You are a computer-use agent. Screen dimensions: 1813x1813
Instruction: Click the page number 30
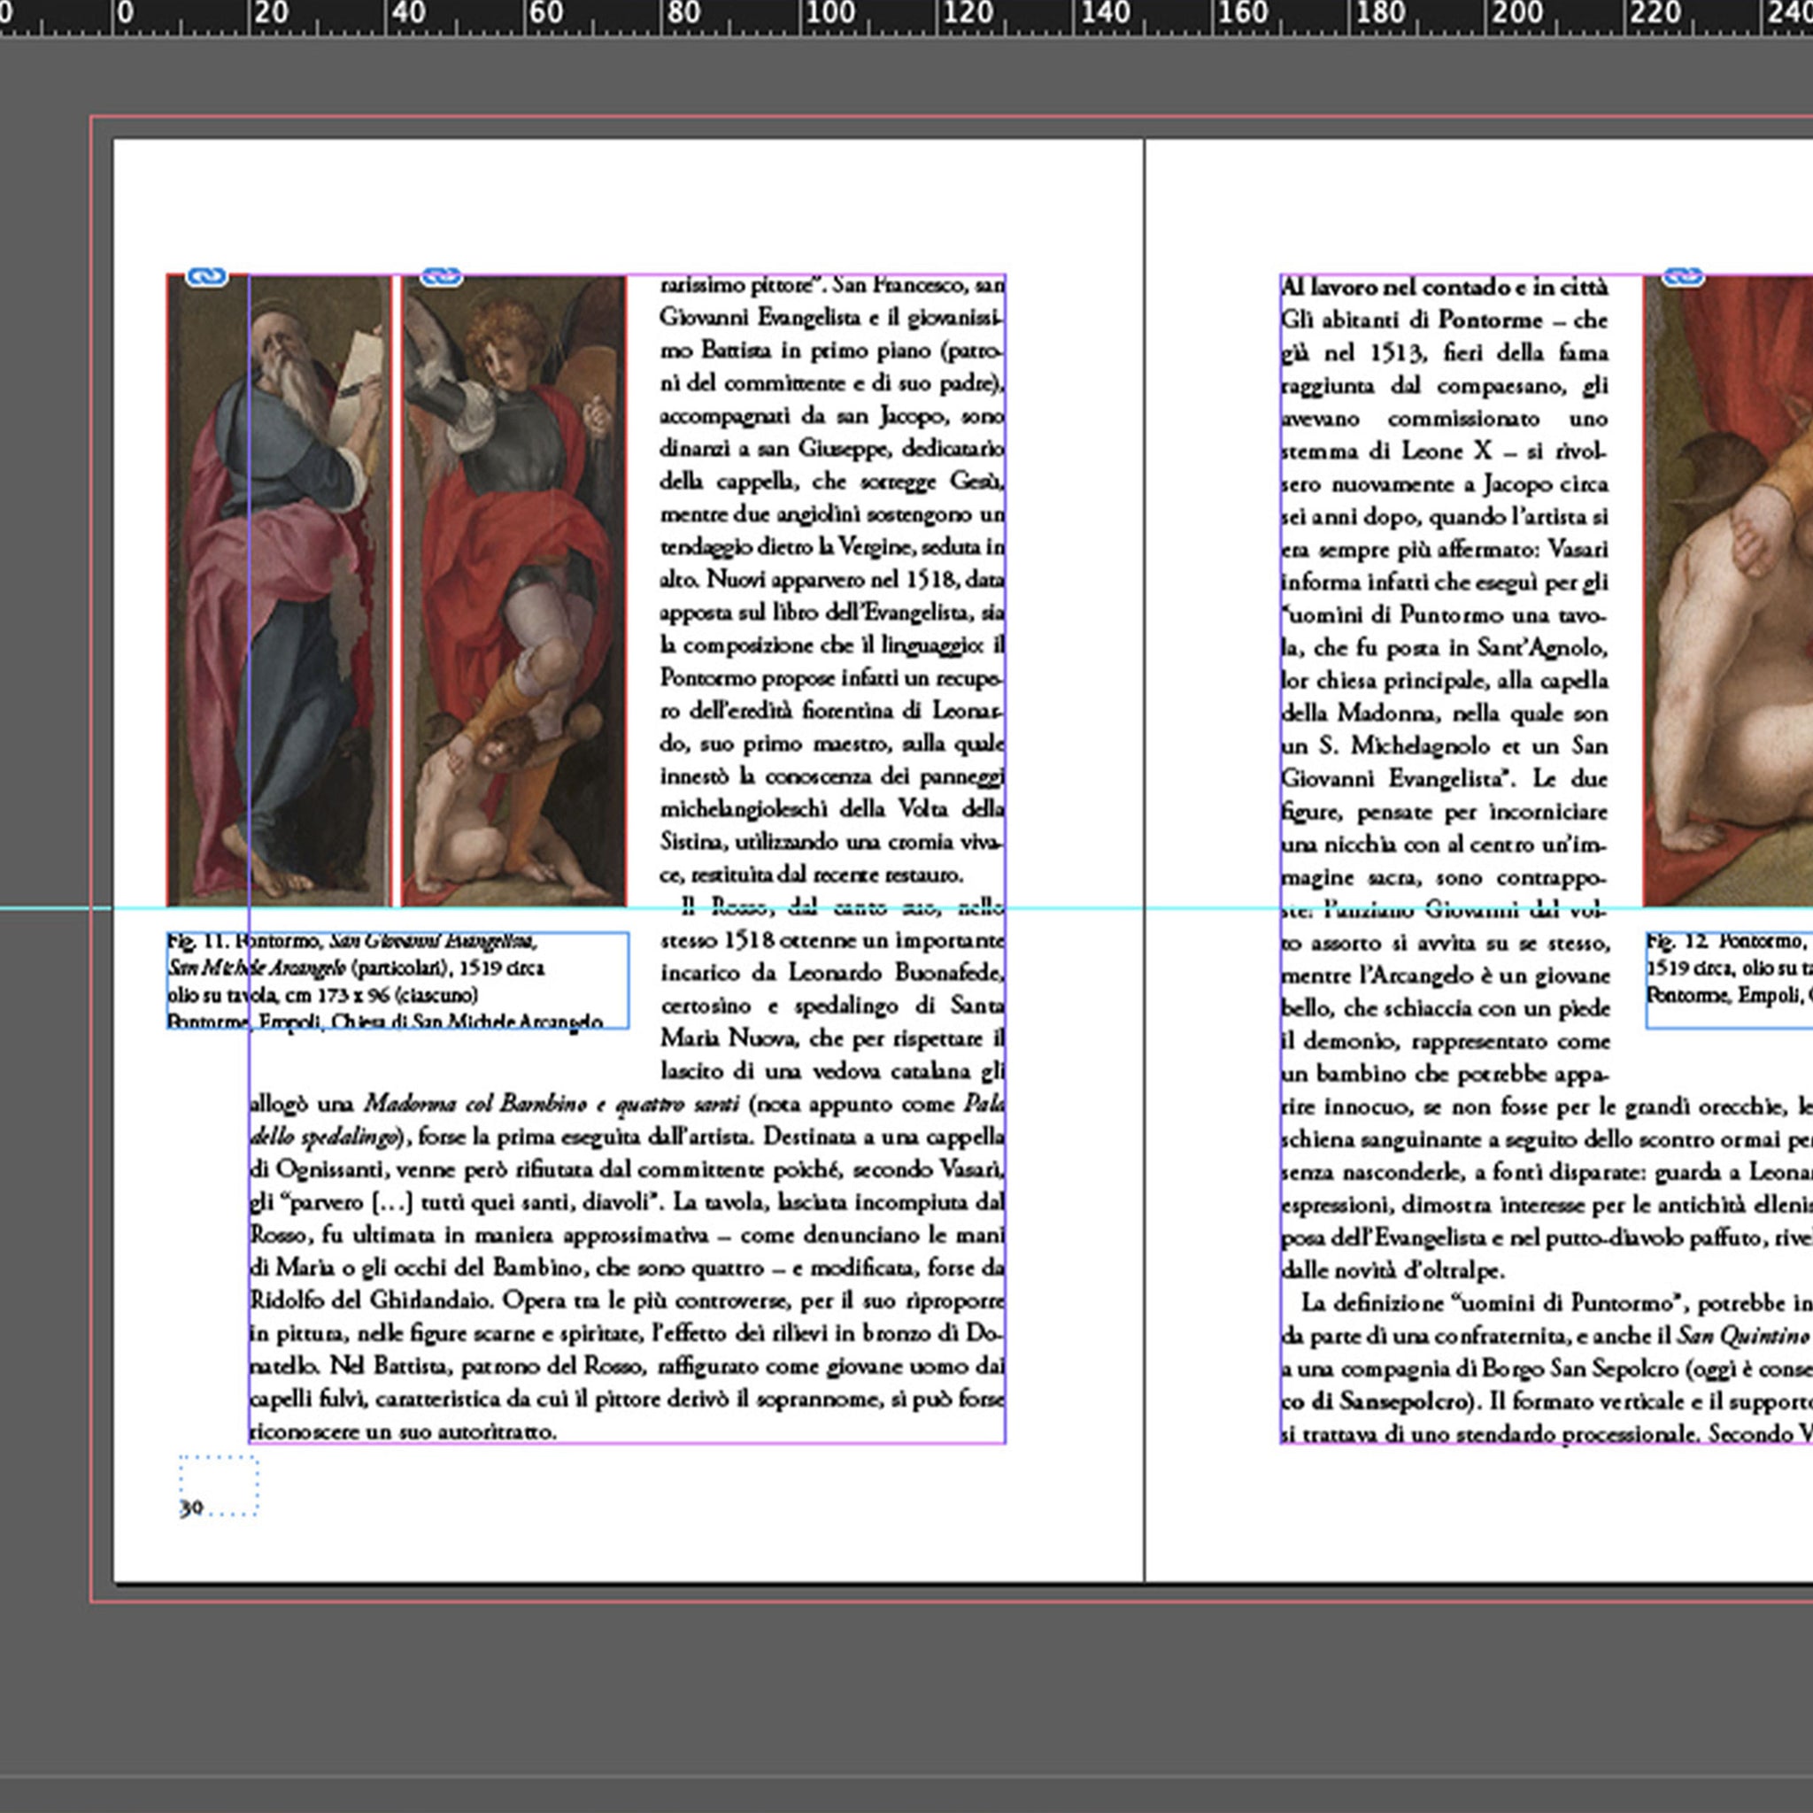point(191,1508)
